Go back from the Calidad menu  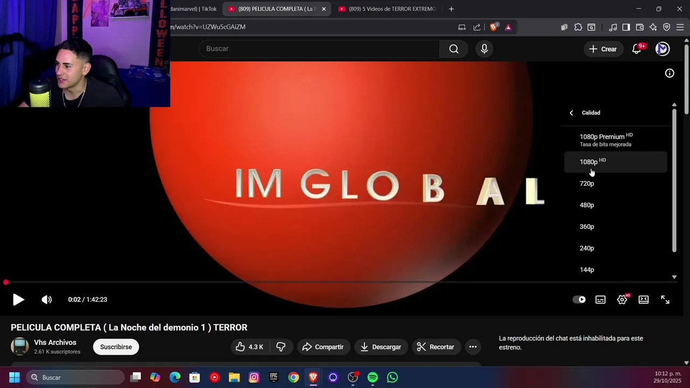click(571, 113)
